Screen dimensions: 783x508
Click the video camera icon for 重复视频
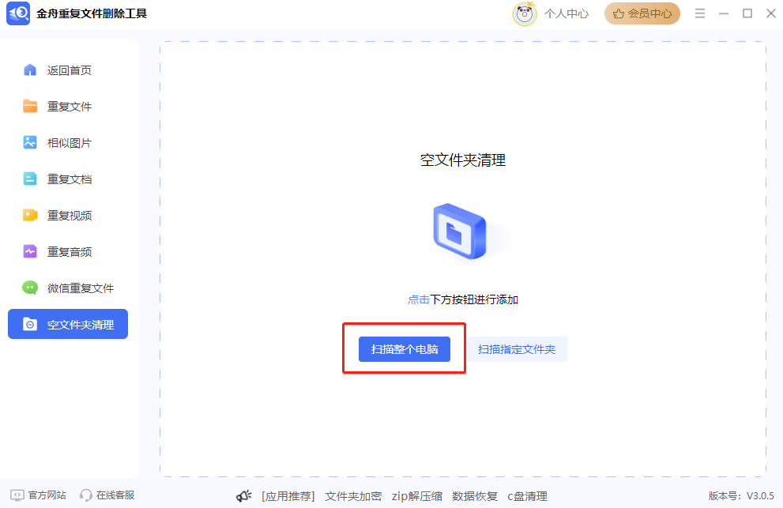click(x=30, y=216)
